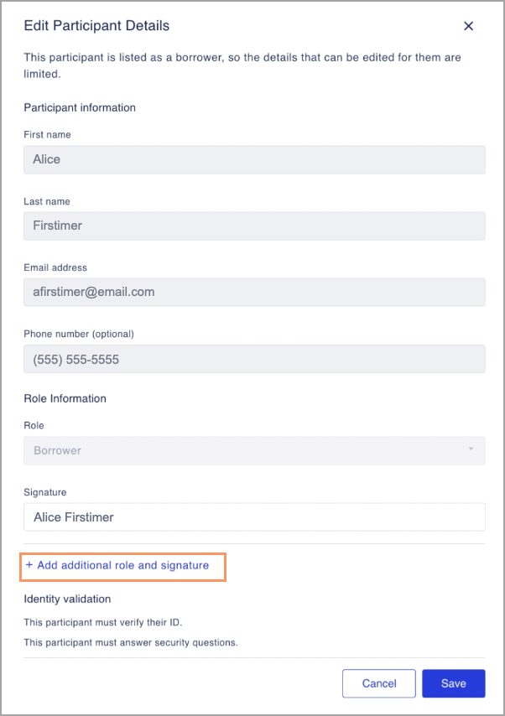Click the Edit Participant Details heading
The image size is (505, 716).
pyautogui.click(x=96, y=26)
